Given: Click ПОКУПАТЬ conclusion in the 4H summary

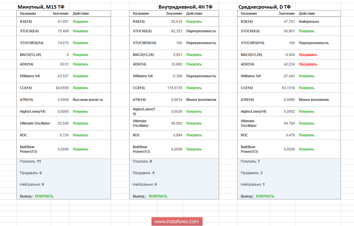Looking at the screenshot, I should point(158,196).
